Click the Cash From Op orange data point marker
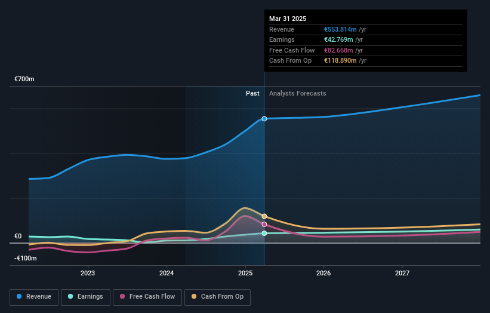The height and width of the screenshot is (313, 490). [264, 216]
